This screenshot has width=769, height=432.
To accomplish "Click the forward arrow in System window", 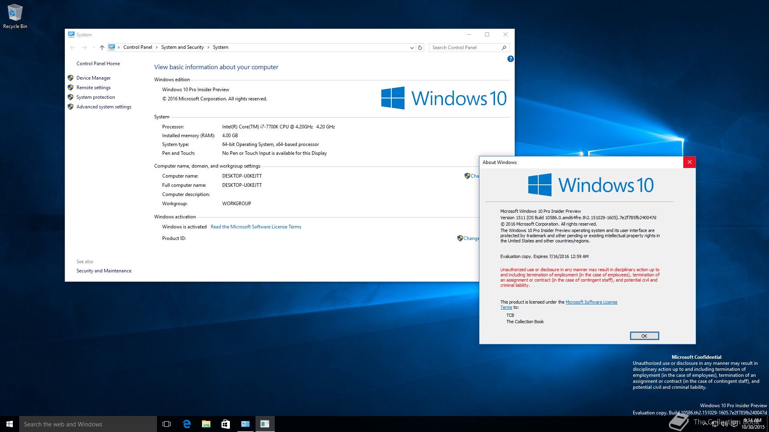I will coord(84,48).
